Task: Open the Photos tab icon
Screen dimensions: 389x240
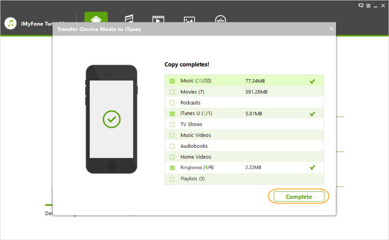Action: click(x=189, y=19)
